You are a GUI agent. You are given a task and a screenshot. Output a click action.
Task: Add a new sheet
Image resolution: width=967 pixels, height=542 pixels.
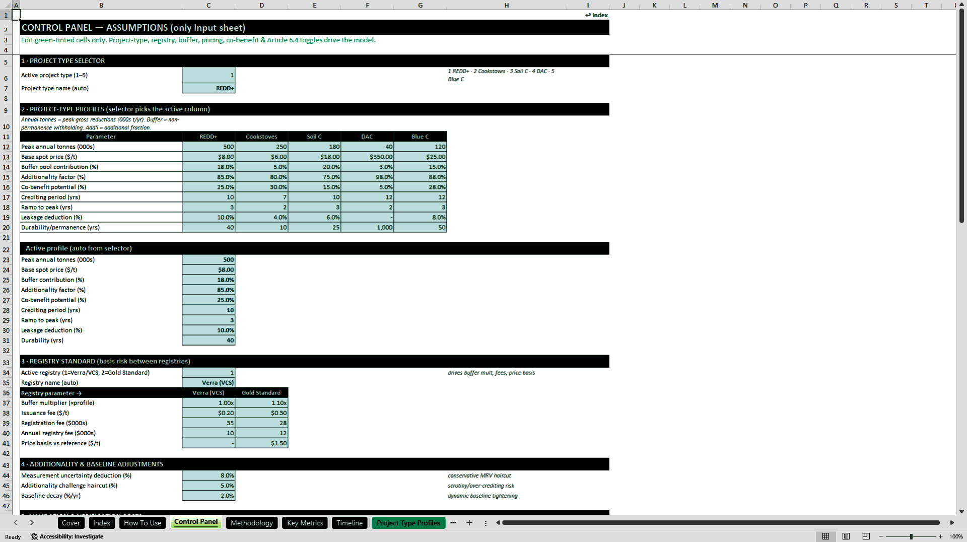469,523
